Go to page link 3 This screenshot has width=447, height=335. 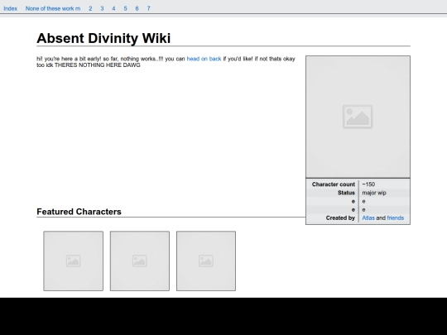pos(102,8)
